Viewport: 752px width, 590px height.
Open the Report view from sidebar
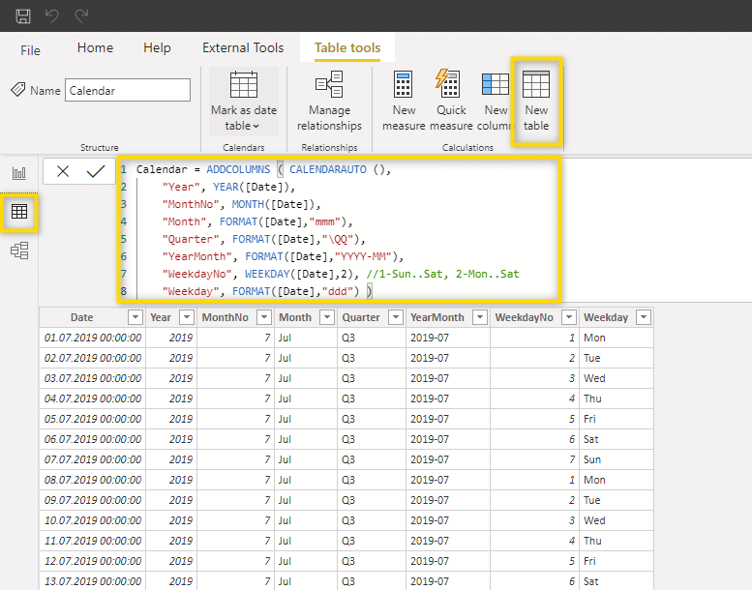click(x=19, y=173)
